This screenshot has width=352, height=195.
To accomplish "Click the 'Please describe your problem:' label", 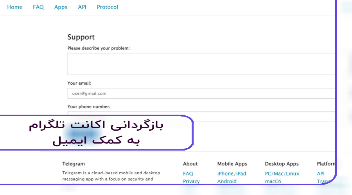I will click(x=99, y=48).
